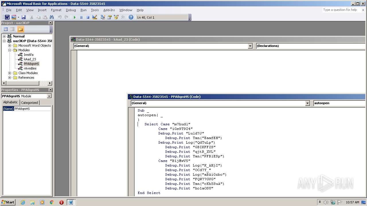Open View Microsoft Word toolbar icon
The width and height of the screenshot is (367, 206).
7,17
